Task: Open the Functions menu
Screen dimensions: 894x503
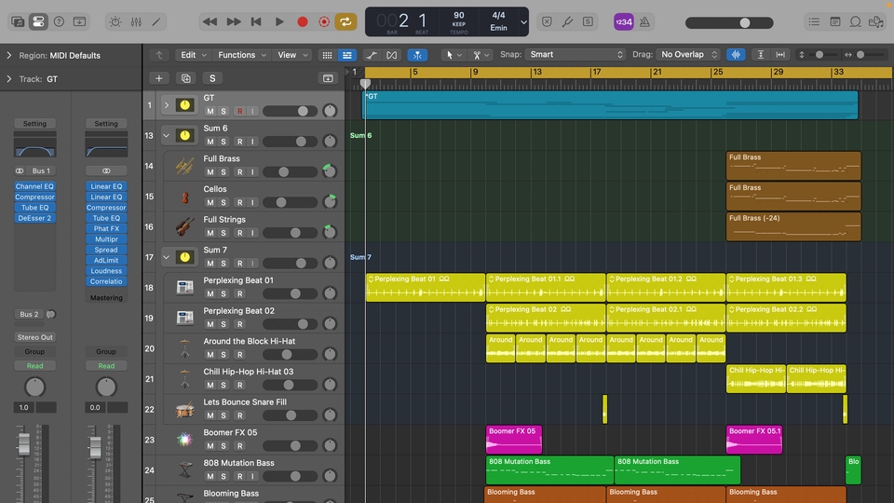Action: point(241,55)
